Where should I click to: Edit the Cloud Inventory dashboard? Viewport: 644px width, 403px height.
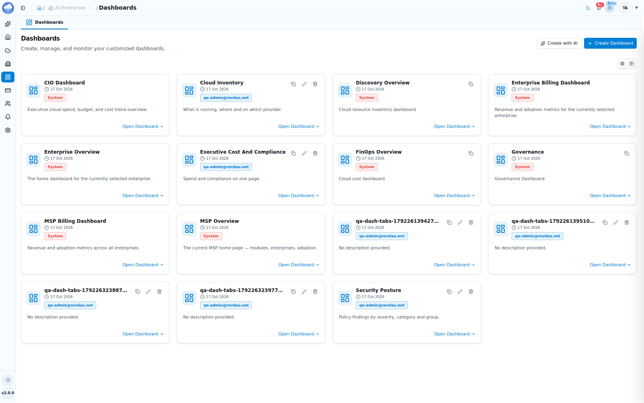(304, 84)
